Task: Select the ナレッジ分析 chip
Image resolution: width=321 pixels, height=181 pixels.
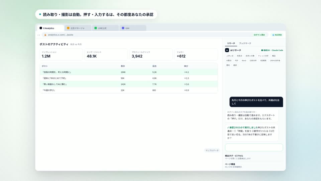Action: tap(263, 56)
